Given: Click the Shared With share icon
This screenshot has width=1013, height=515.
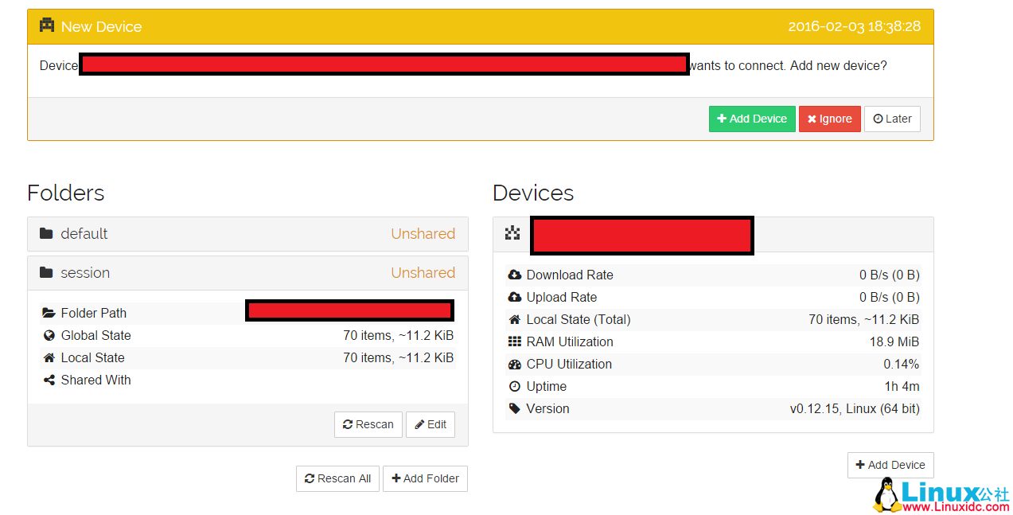Looking at the screenshot, I should (x=49, y=380).
